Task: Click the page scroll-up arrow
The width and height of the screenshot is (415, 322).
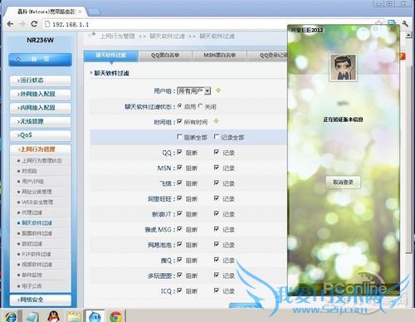Action: pos(408,35)
